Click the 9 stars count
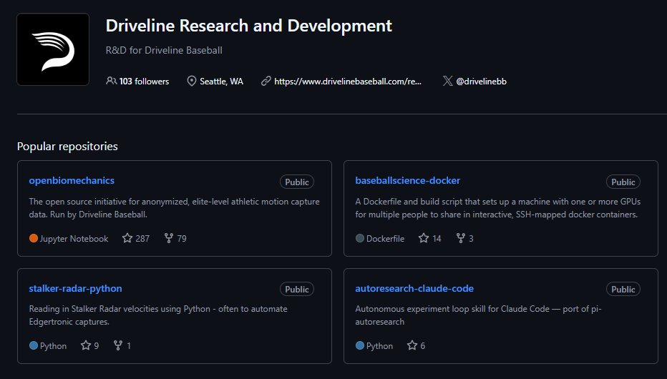Viewport: 667px width, 379px height. [x=97, y=346]
